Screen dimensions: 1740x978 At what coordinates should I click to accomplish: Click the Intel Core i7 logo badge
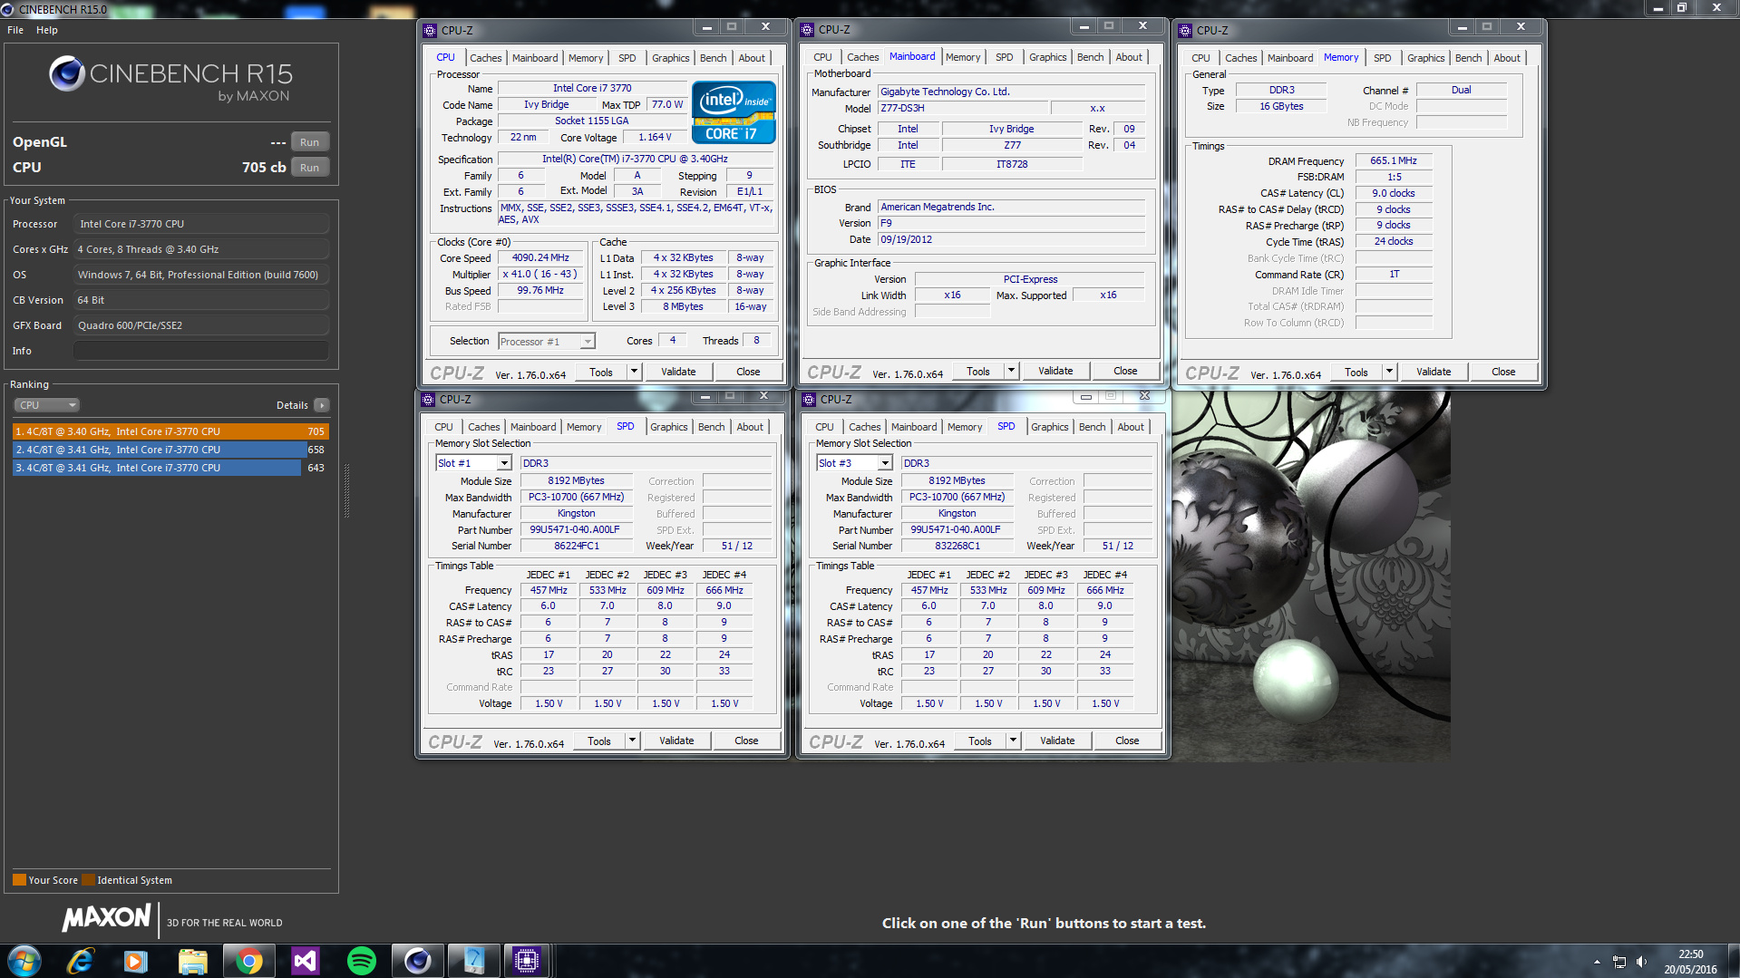[734, 112]
